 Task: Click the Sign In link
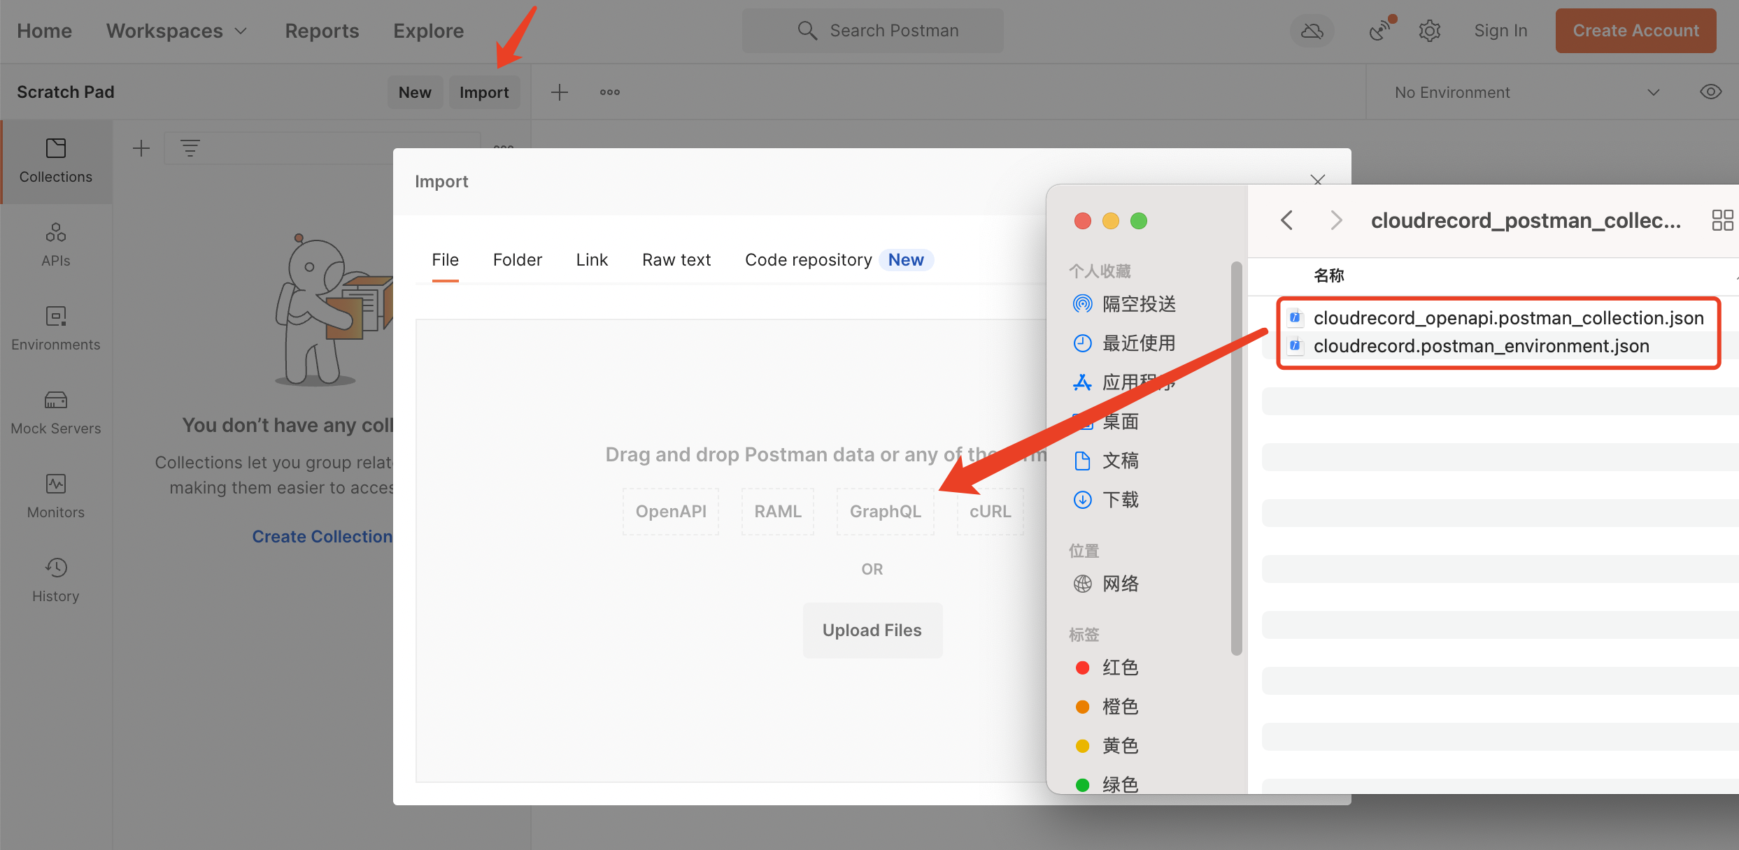(x=1500, y=31)
